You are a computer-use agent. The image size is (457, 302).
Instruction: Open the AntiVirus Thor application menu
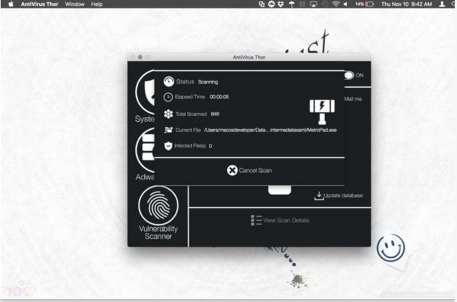[39, 4]
